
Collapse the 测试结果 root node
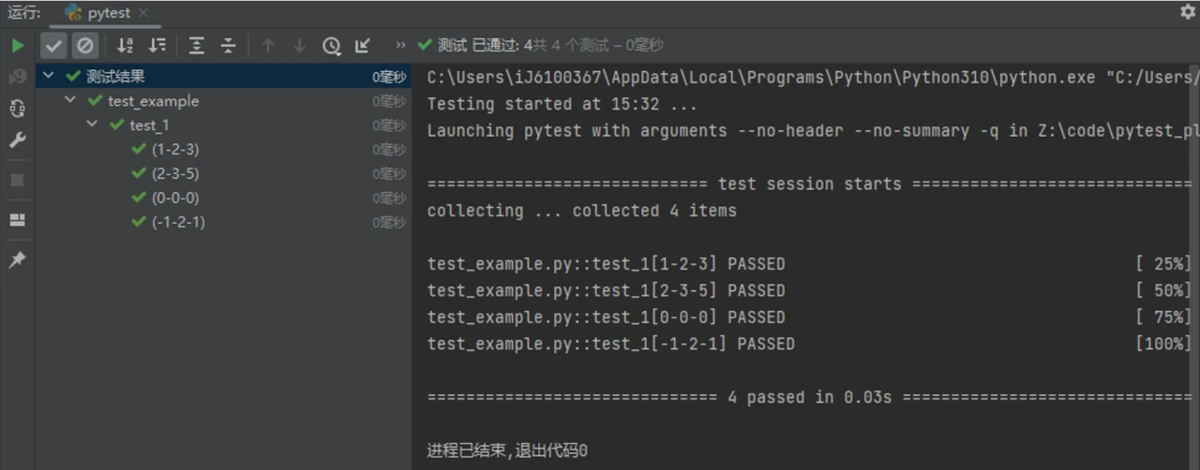(49, 76)
